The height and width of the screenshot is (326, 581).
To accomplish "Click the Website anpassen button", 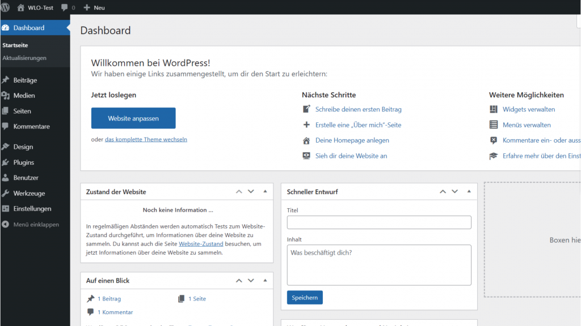I will [133, 118].
